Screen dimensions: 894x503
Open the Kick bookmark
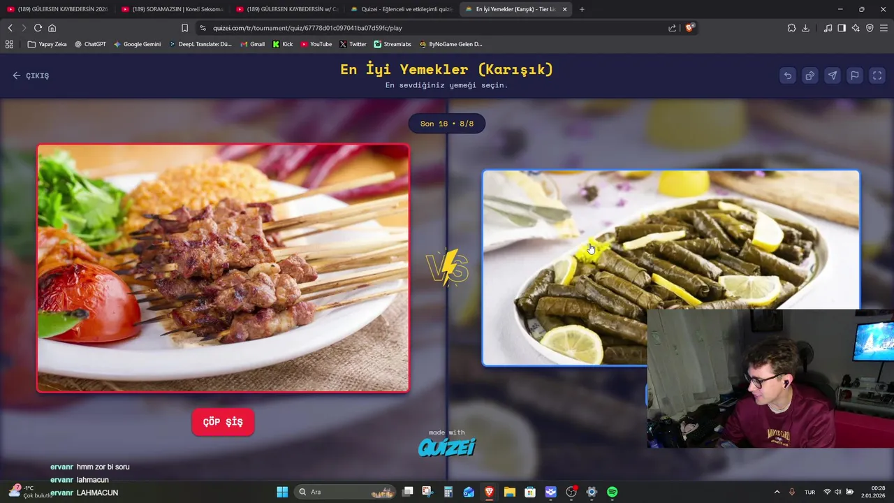283,44
